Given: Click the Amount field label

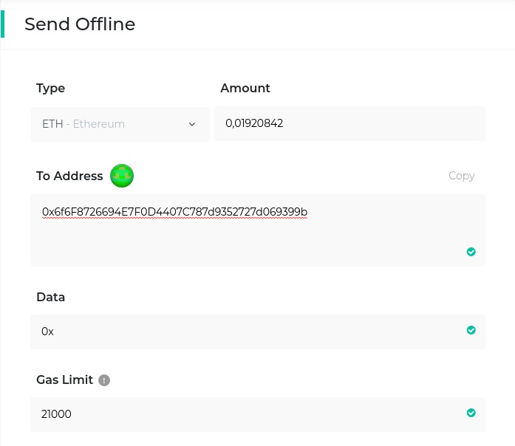Looking at the screenshot, I should tap(245, 88).
